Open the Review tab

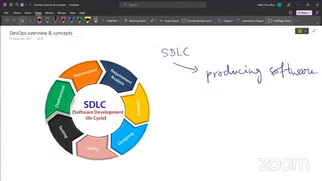(x=61, y=13)
